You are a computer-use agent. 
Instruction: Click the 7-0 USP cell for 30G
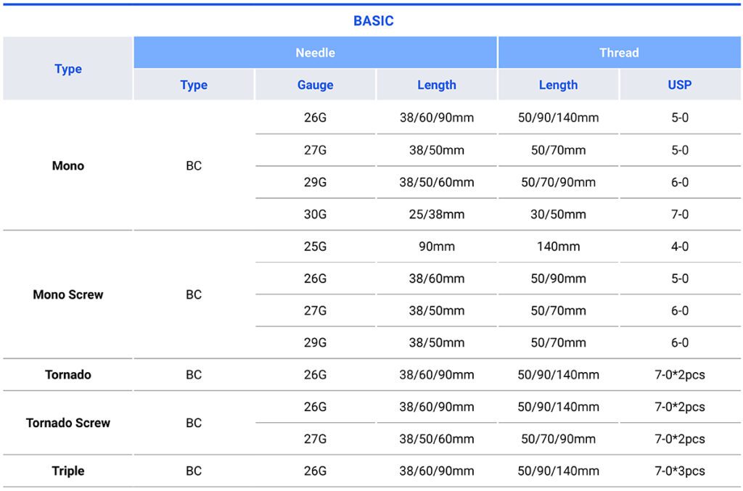(679, 215)
